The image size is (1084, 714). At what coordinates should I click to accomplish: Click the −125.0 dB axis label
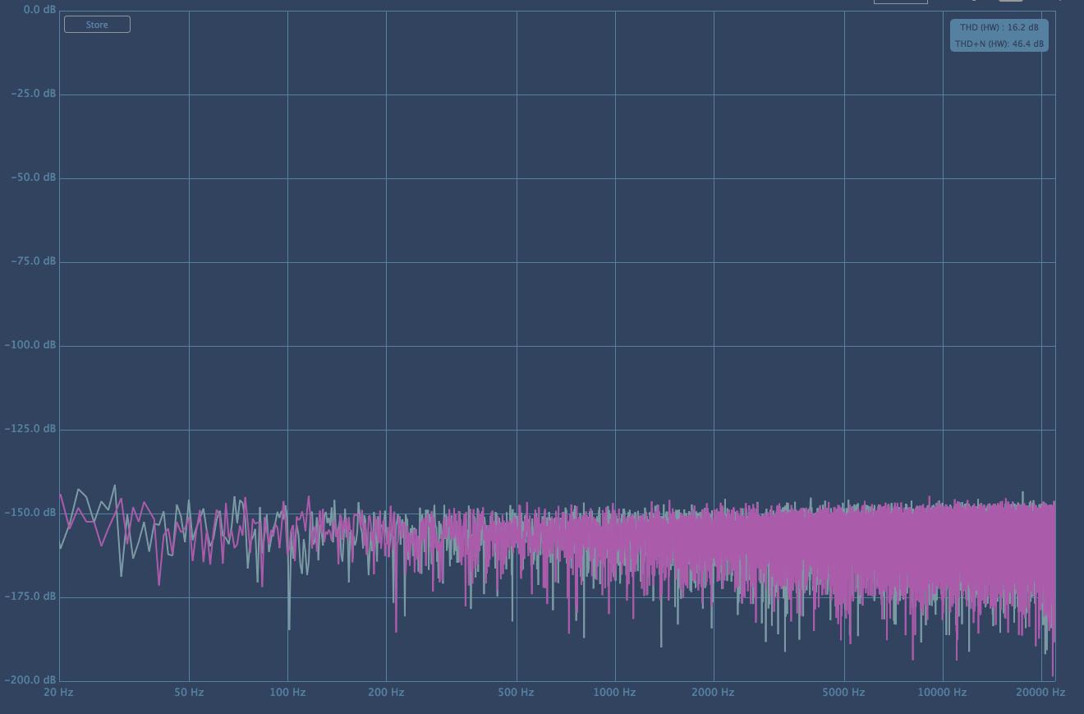coord(31,428)
